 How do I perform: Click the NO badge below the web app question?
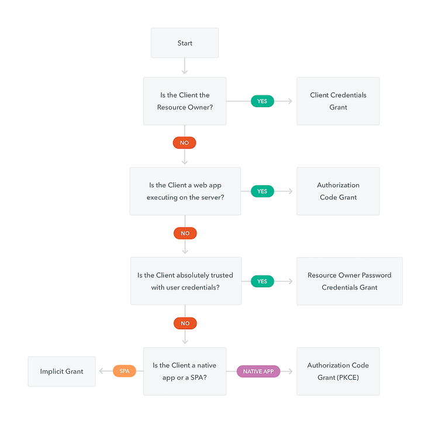pos(185,233)
